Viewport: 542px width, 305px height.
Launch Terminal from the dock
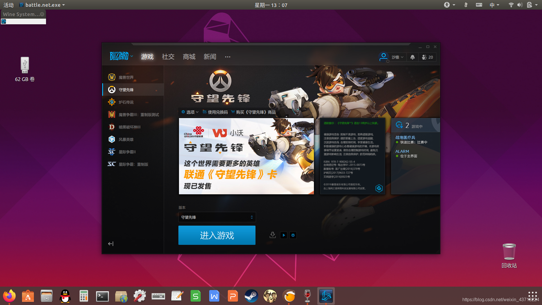click(102, 296)
